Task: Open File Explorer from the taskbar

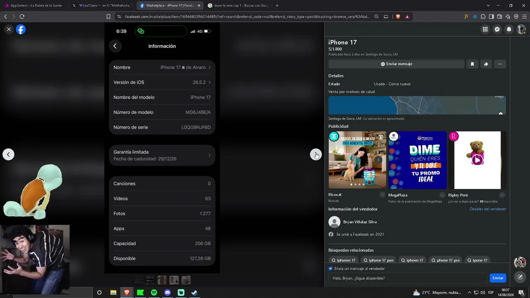Action: click(113, 293)
